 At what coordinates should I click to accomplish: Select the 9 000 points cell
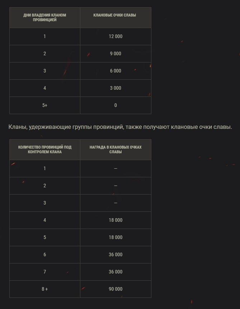(116, 53)
